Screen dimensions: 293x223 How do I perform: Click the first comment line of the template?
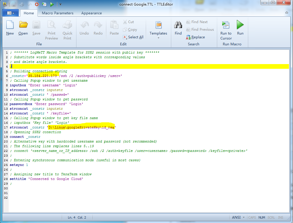click(x=85, y=52)
